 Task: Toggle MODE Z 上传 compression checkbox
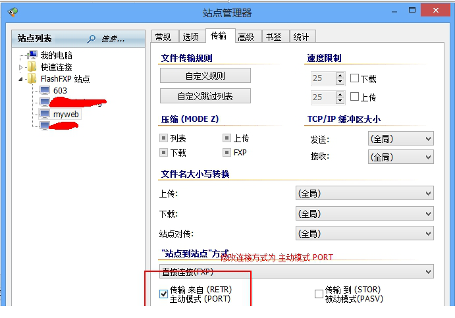tap(227, 138)
